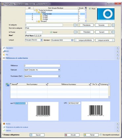Screen dimensions: 122x140
Task: Toggle the Activé checkbox
Action: click(x=51, y=32)
